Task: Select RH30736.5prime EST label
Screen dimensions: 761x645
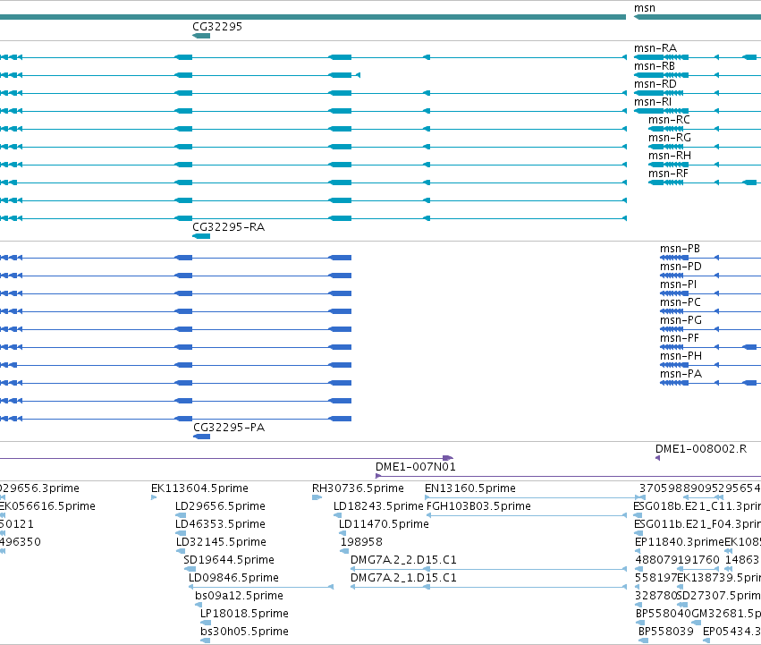Action: tap(358, 488)
